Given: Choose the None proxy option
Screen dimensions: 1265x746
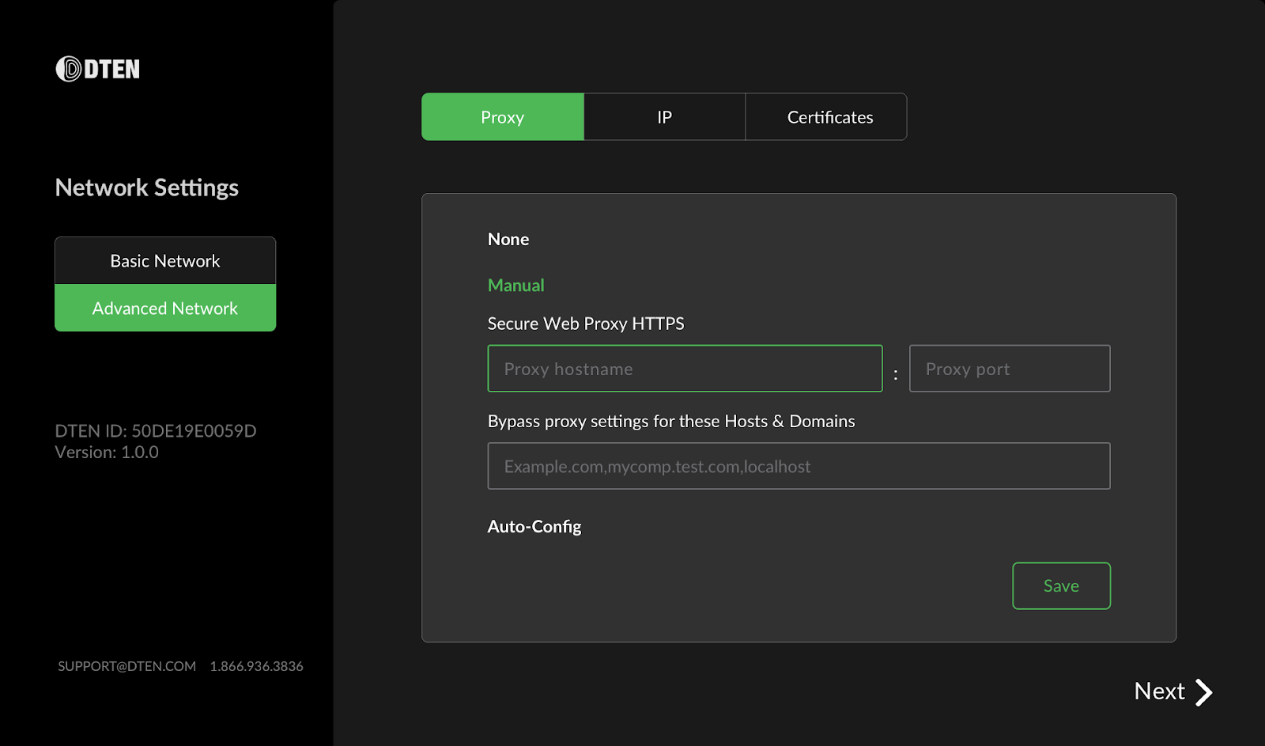Looking at the screenshot, I should point(508,239).
